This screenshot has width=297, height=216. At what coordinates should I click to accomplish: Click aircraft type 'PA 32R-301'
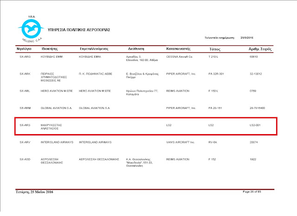[x=216, y=74]
